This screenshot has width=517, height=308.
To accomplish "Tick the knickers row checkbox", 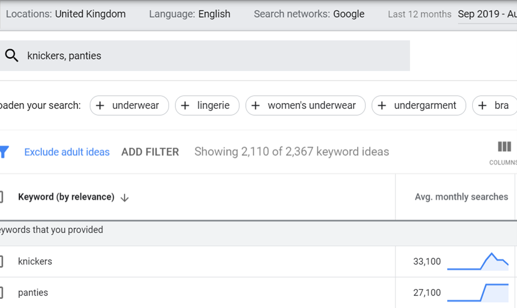I will [x=1, y=261].
